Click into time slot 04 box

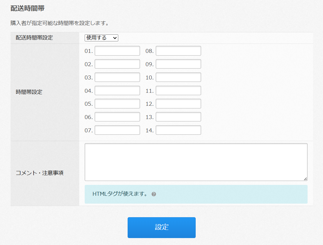coord(117,91)
